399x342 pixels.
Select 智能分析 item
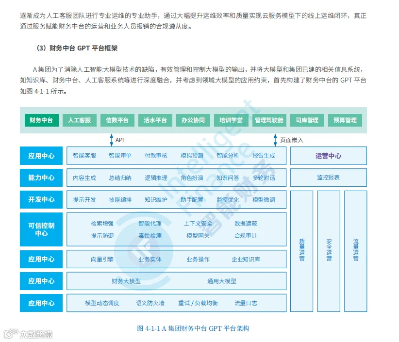tap(228, 156)
